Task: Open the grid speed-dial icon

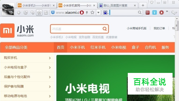Action: [x=46, y=13]
